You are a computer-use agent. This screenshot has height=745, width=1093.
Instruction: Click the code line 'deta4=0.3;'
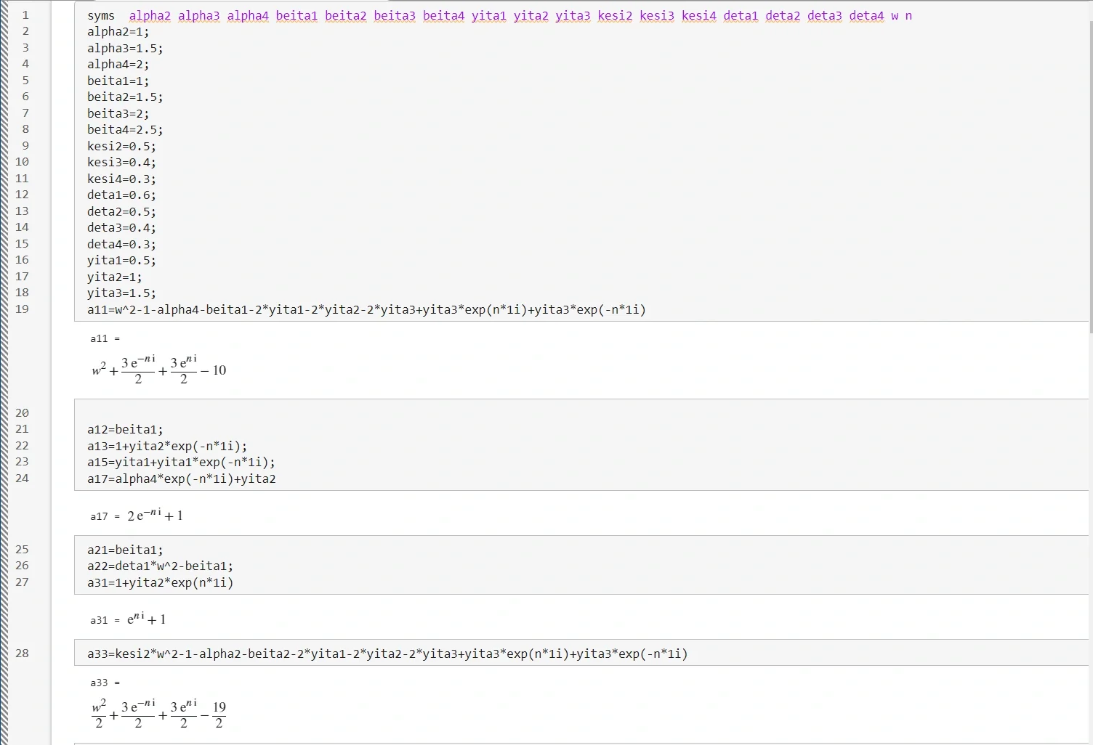(x=121, y=245)
